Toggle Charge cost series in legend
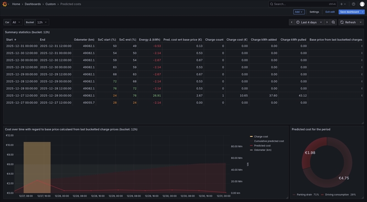367x202 pixels. (261, 136)
